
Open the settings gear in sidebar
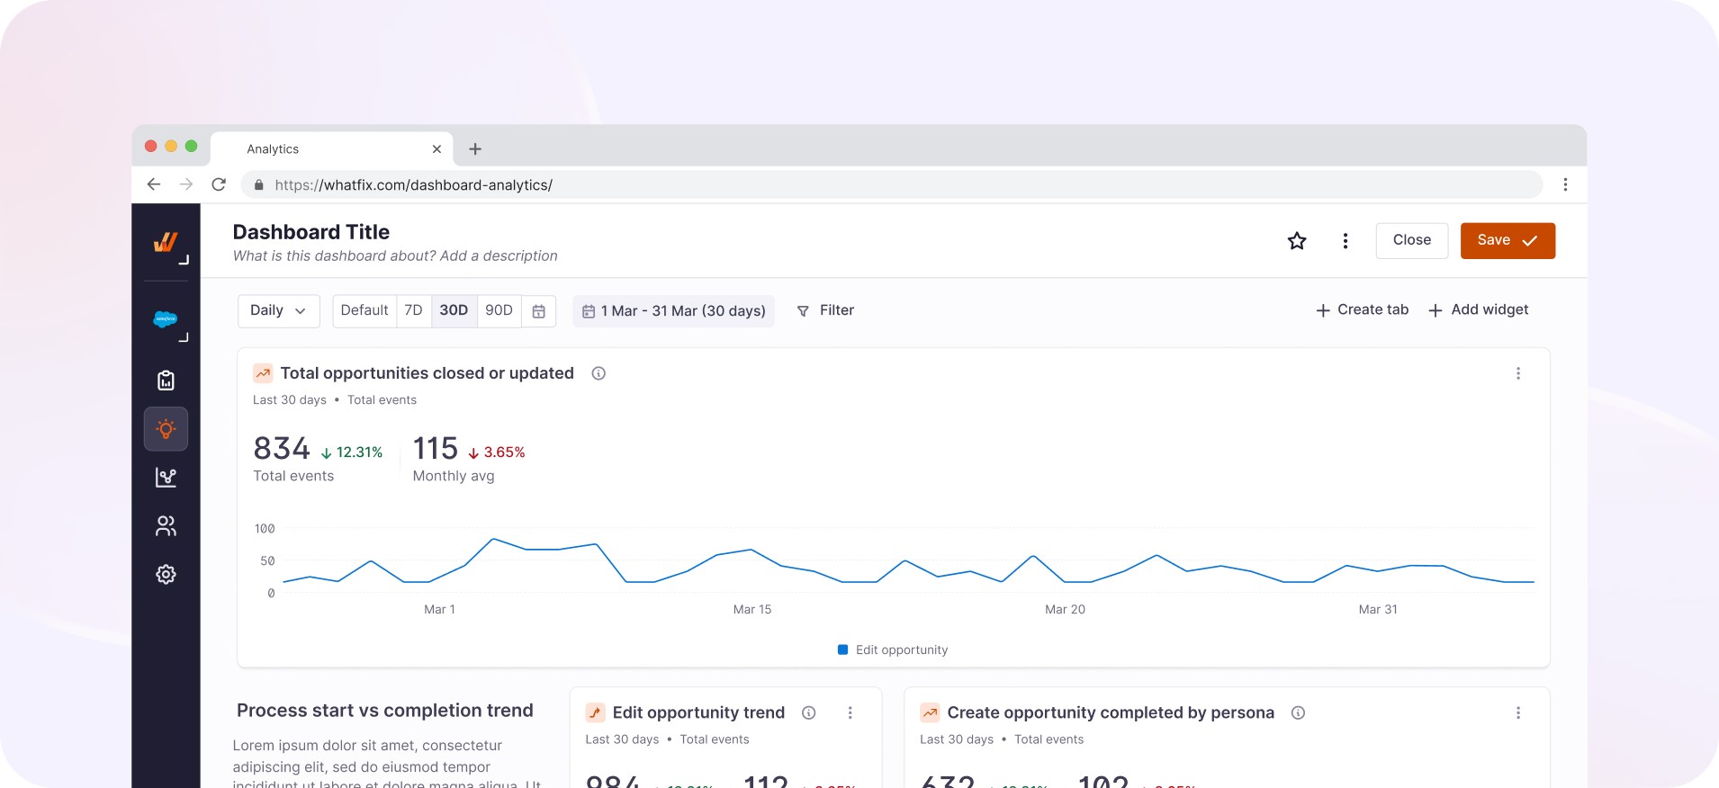pos(166,574)
